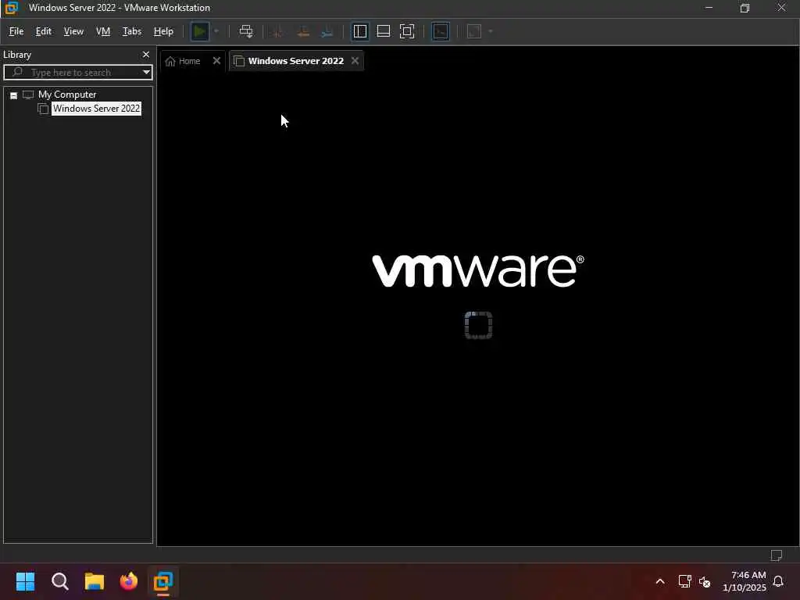Open the stretch display dropdown arrow
800x600 pixels.
(x=491, y=31)
